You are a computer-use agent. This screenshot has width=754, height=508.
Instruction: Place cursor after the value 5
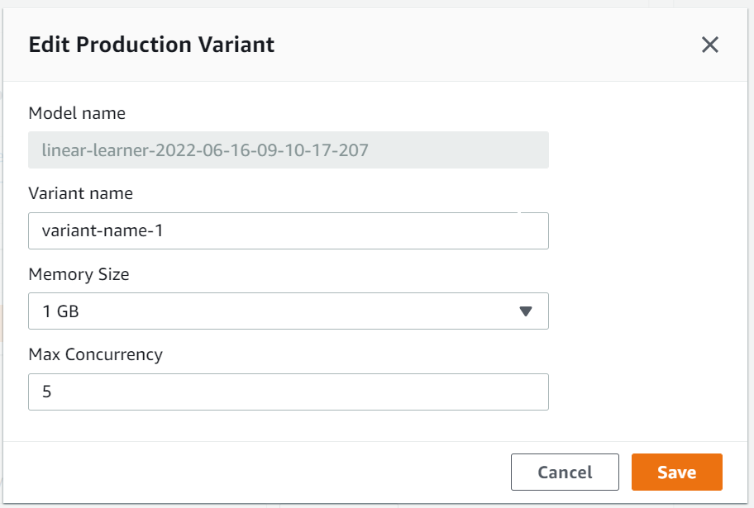pos(52,392)
